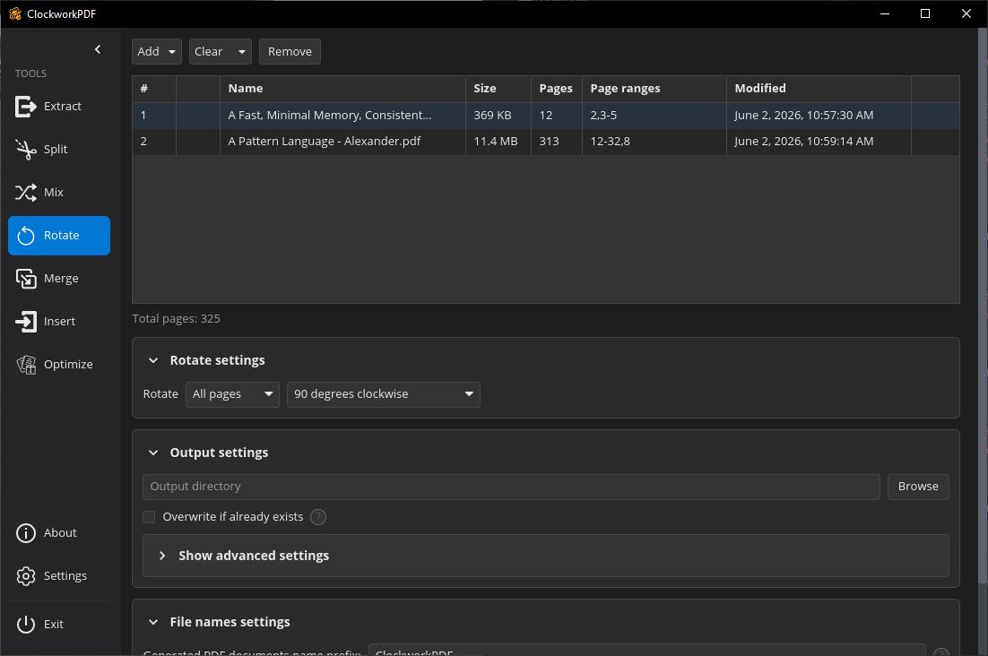Collapse the Output settings section
The height and width of the screenshot is (656, 988).
coord(153,453)
